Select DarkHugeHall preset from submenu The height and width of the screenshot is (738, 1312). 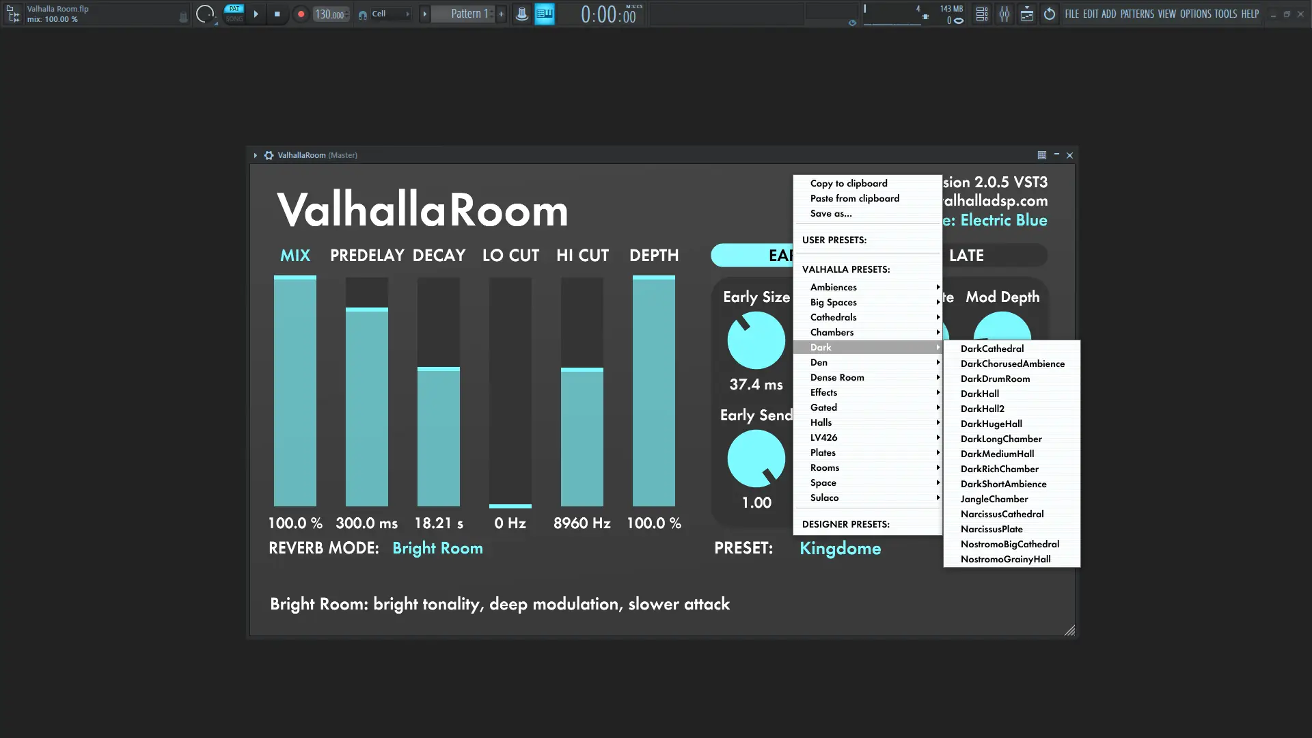pyautogui.click(x=991, y=424)
